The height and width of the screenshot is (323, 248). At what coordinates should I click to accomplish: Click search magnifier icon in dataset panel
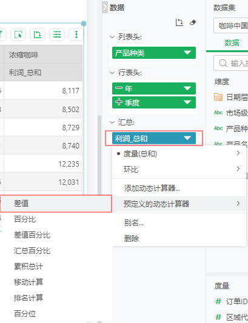coord(223,63)
